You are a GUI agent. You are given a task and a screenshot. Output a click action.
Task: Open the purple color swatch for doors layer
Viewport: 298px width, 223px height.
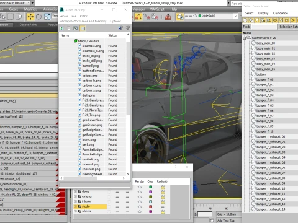tap(151, 192)
